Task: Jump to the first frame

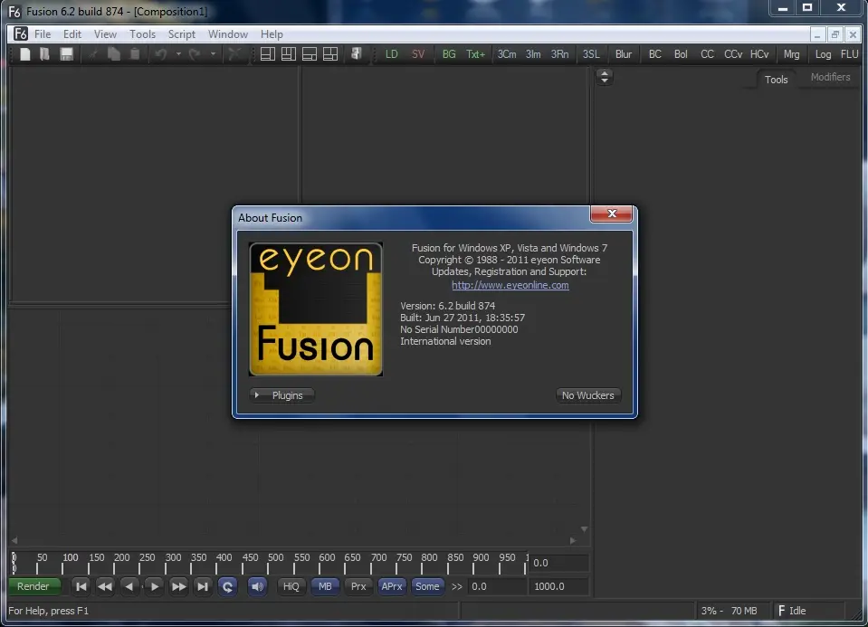Action: 81,586
